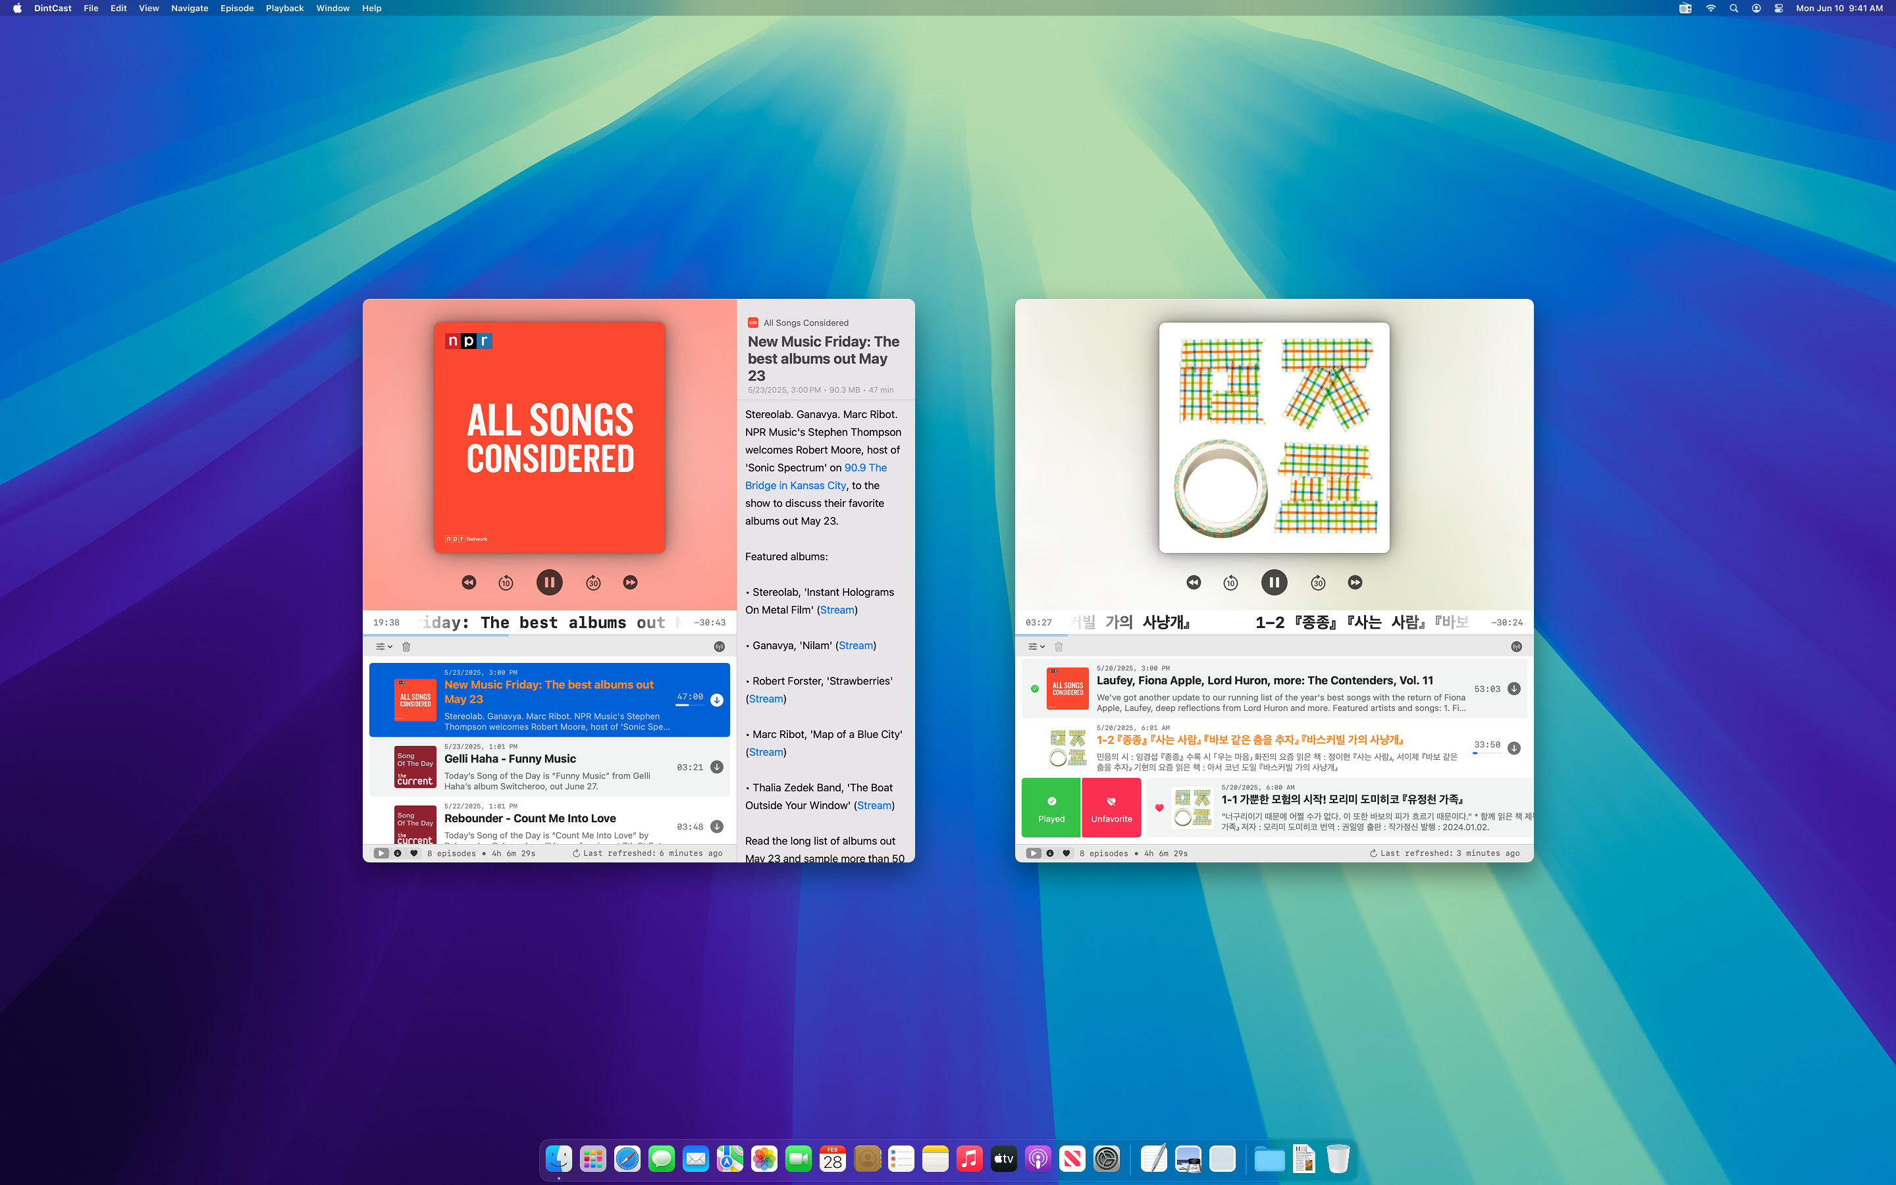Select the Laufey, Fiona Apple, Lord Huron episode
1896x1185 pixels.
click(x=1274, y=689)
